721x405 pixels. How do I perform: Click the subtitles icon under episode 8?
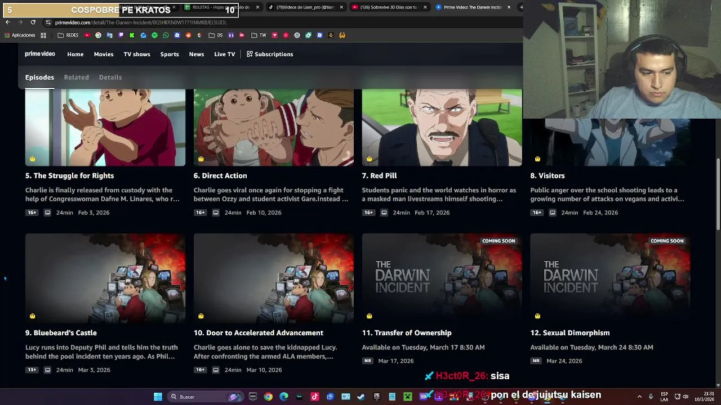[552, 213]
